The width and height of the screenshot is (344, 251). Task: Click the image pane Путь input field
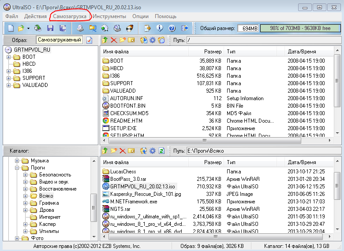264,40
